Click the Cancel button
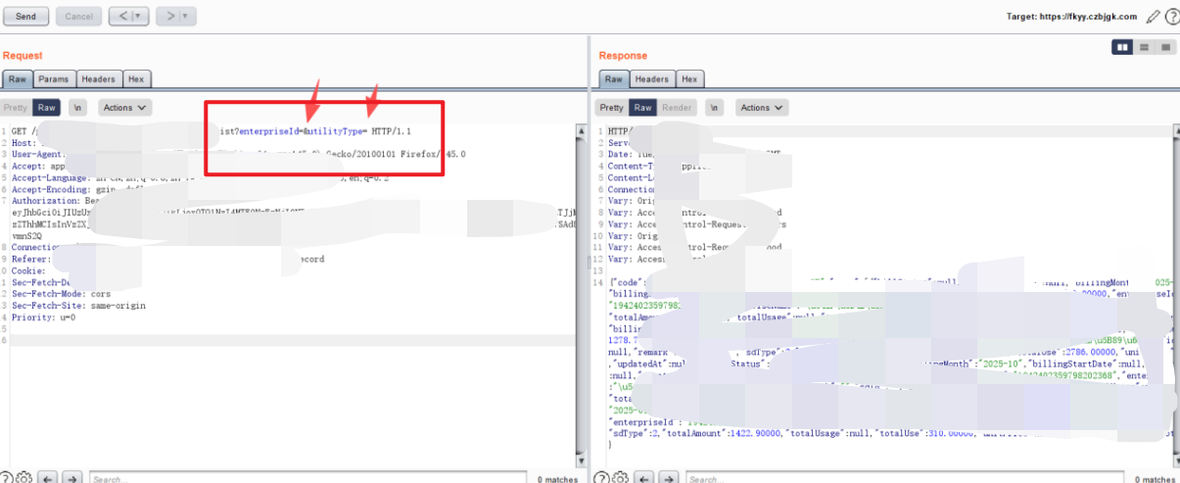This screenshot has width=1180, height=483. click(x=78, y=16)
